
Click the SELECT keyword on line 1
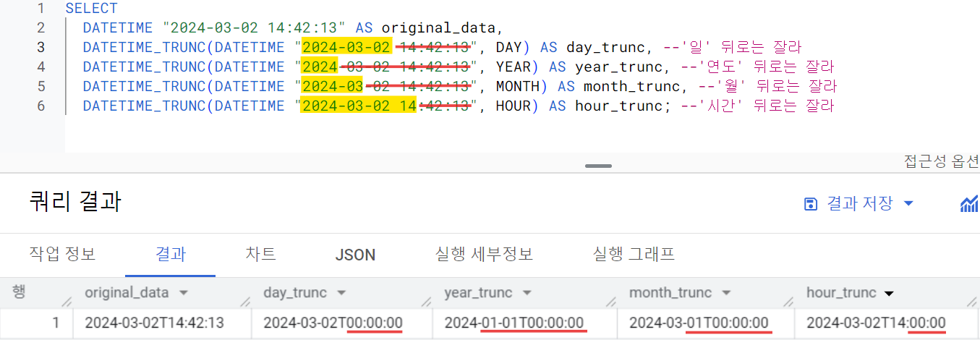91,9
